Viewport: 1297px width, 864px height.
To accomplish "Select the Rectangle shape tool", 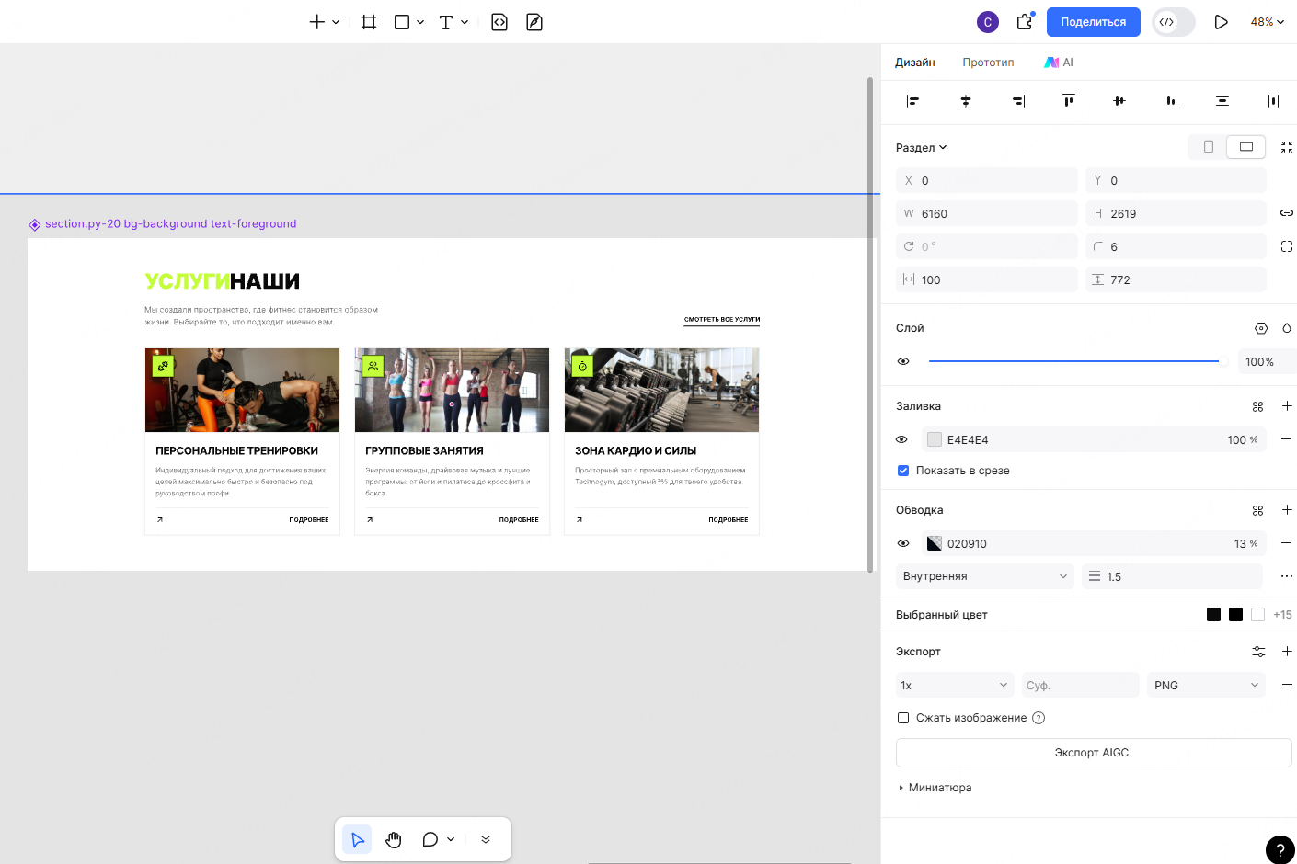I will [401, 21].
